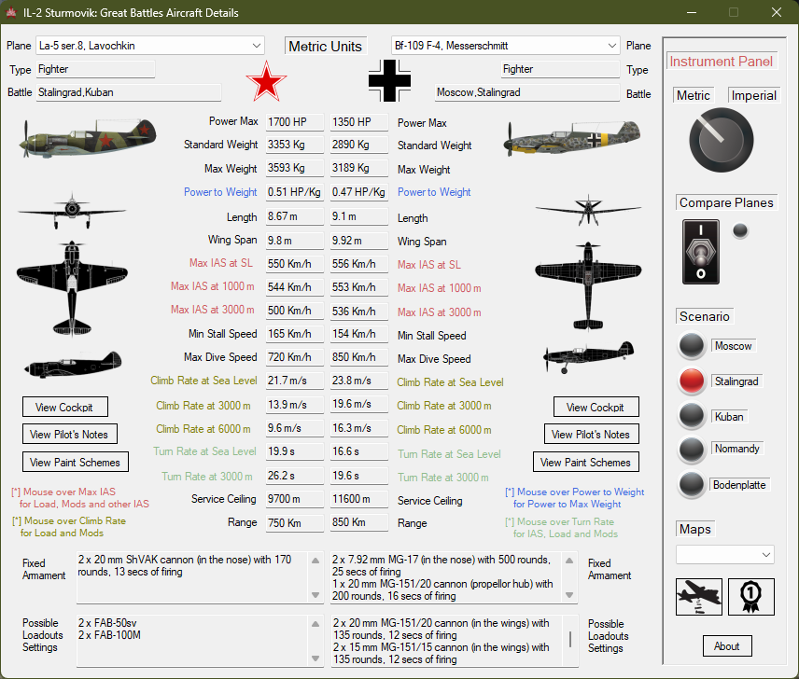Select the Moscow scenario button
This screenshot has width=799, height=679.
point(692,346)
